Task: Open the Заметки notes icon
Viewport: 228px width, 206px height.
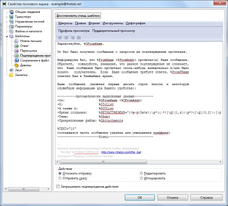Action: pyautogui.click(x=11, y=75)
